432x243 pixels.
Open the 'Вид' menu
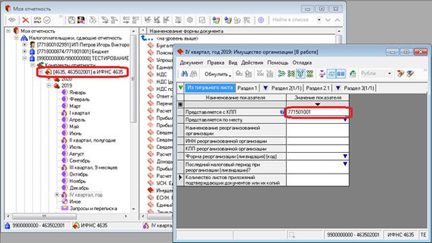233,63
